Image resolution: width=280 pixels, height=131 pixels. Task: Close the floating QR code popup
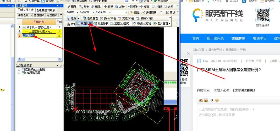click(188, 53)
